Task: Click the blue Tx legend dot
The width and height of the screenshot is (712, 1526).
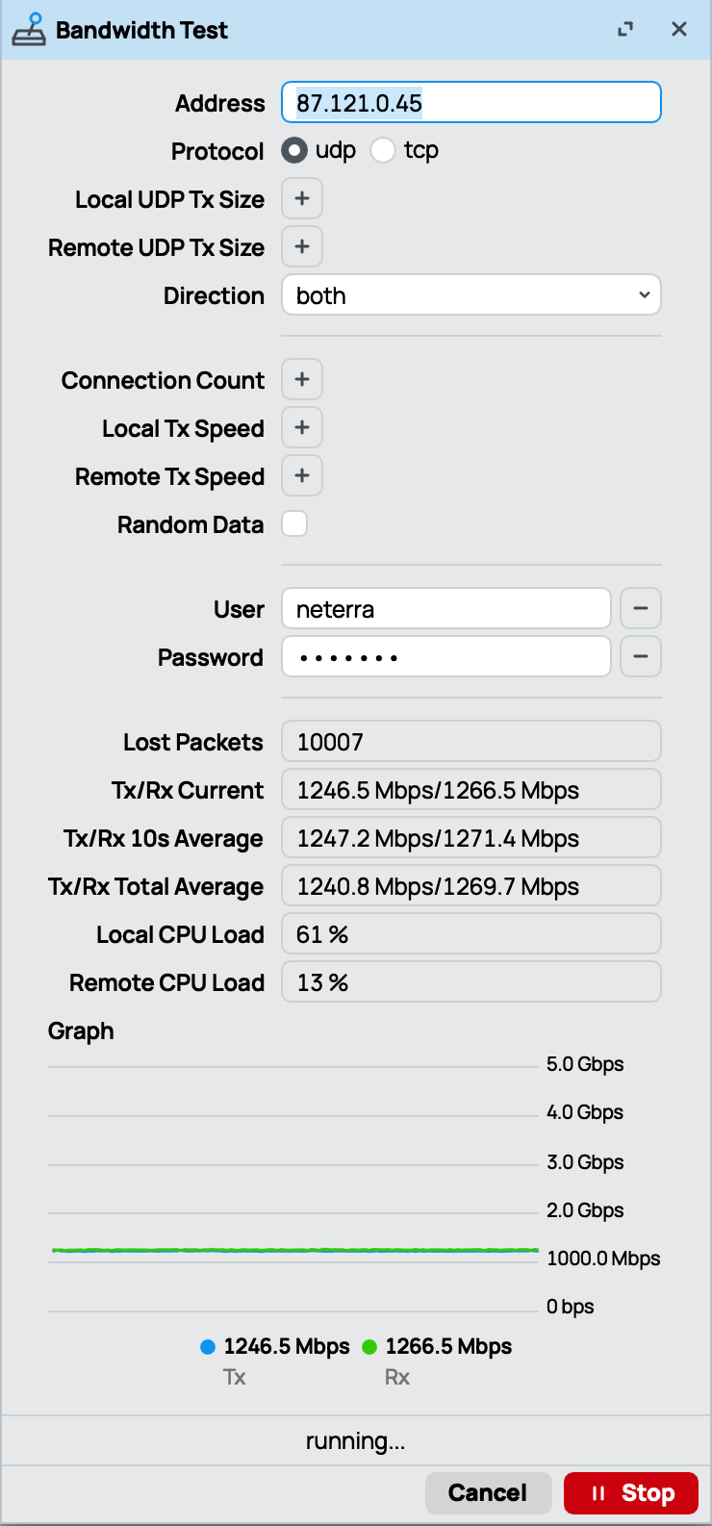Action: [208, 1347]
